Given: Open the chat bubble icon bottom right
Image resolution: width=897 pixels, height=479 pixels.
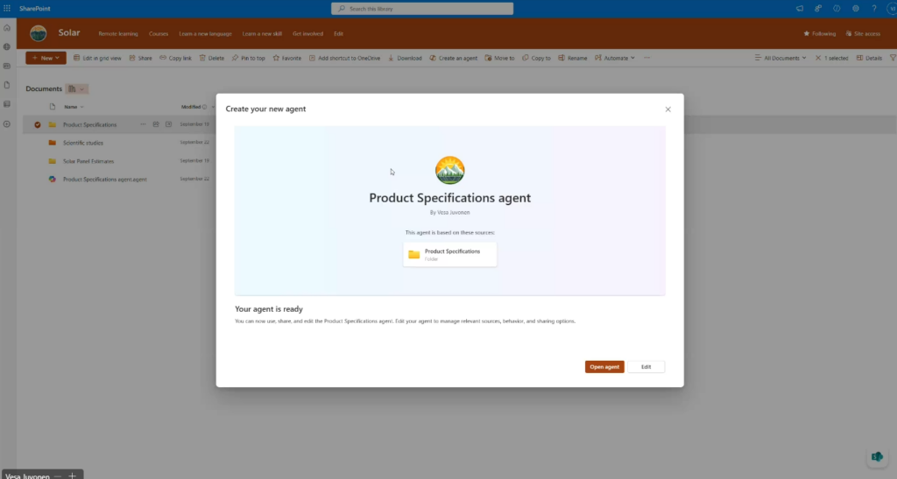Looking at the screenshot, I should click(x=877, y=457).
